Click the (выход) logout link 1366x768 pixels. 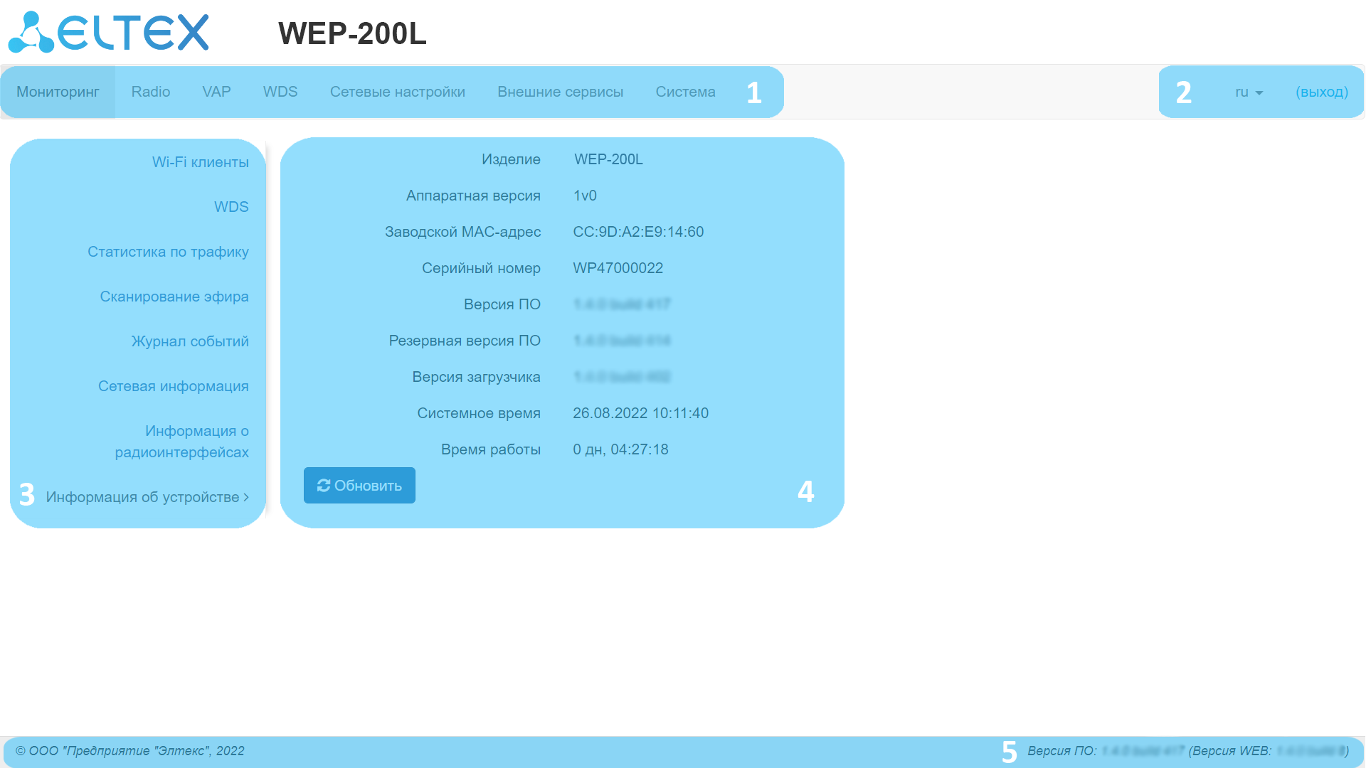point(1321,92)
